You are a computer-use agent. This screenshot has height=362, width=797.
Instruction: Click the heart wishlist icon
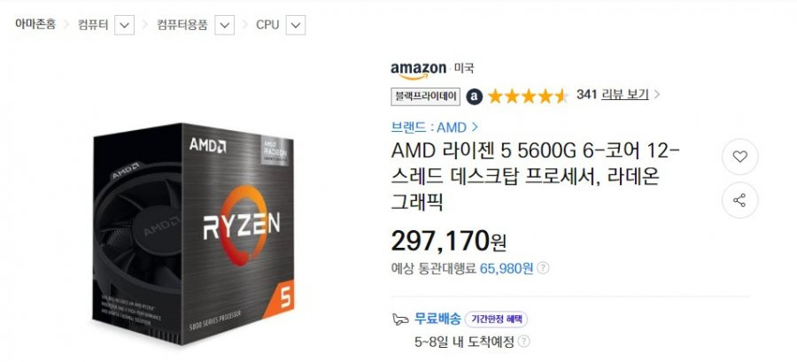click(x=739, y=157)
